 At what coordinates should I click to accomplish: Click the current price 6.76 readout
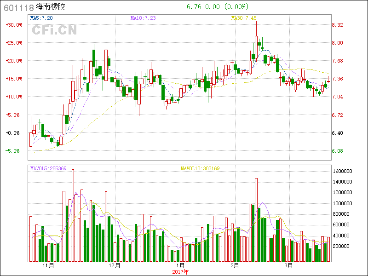(x=195, y=7)
